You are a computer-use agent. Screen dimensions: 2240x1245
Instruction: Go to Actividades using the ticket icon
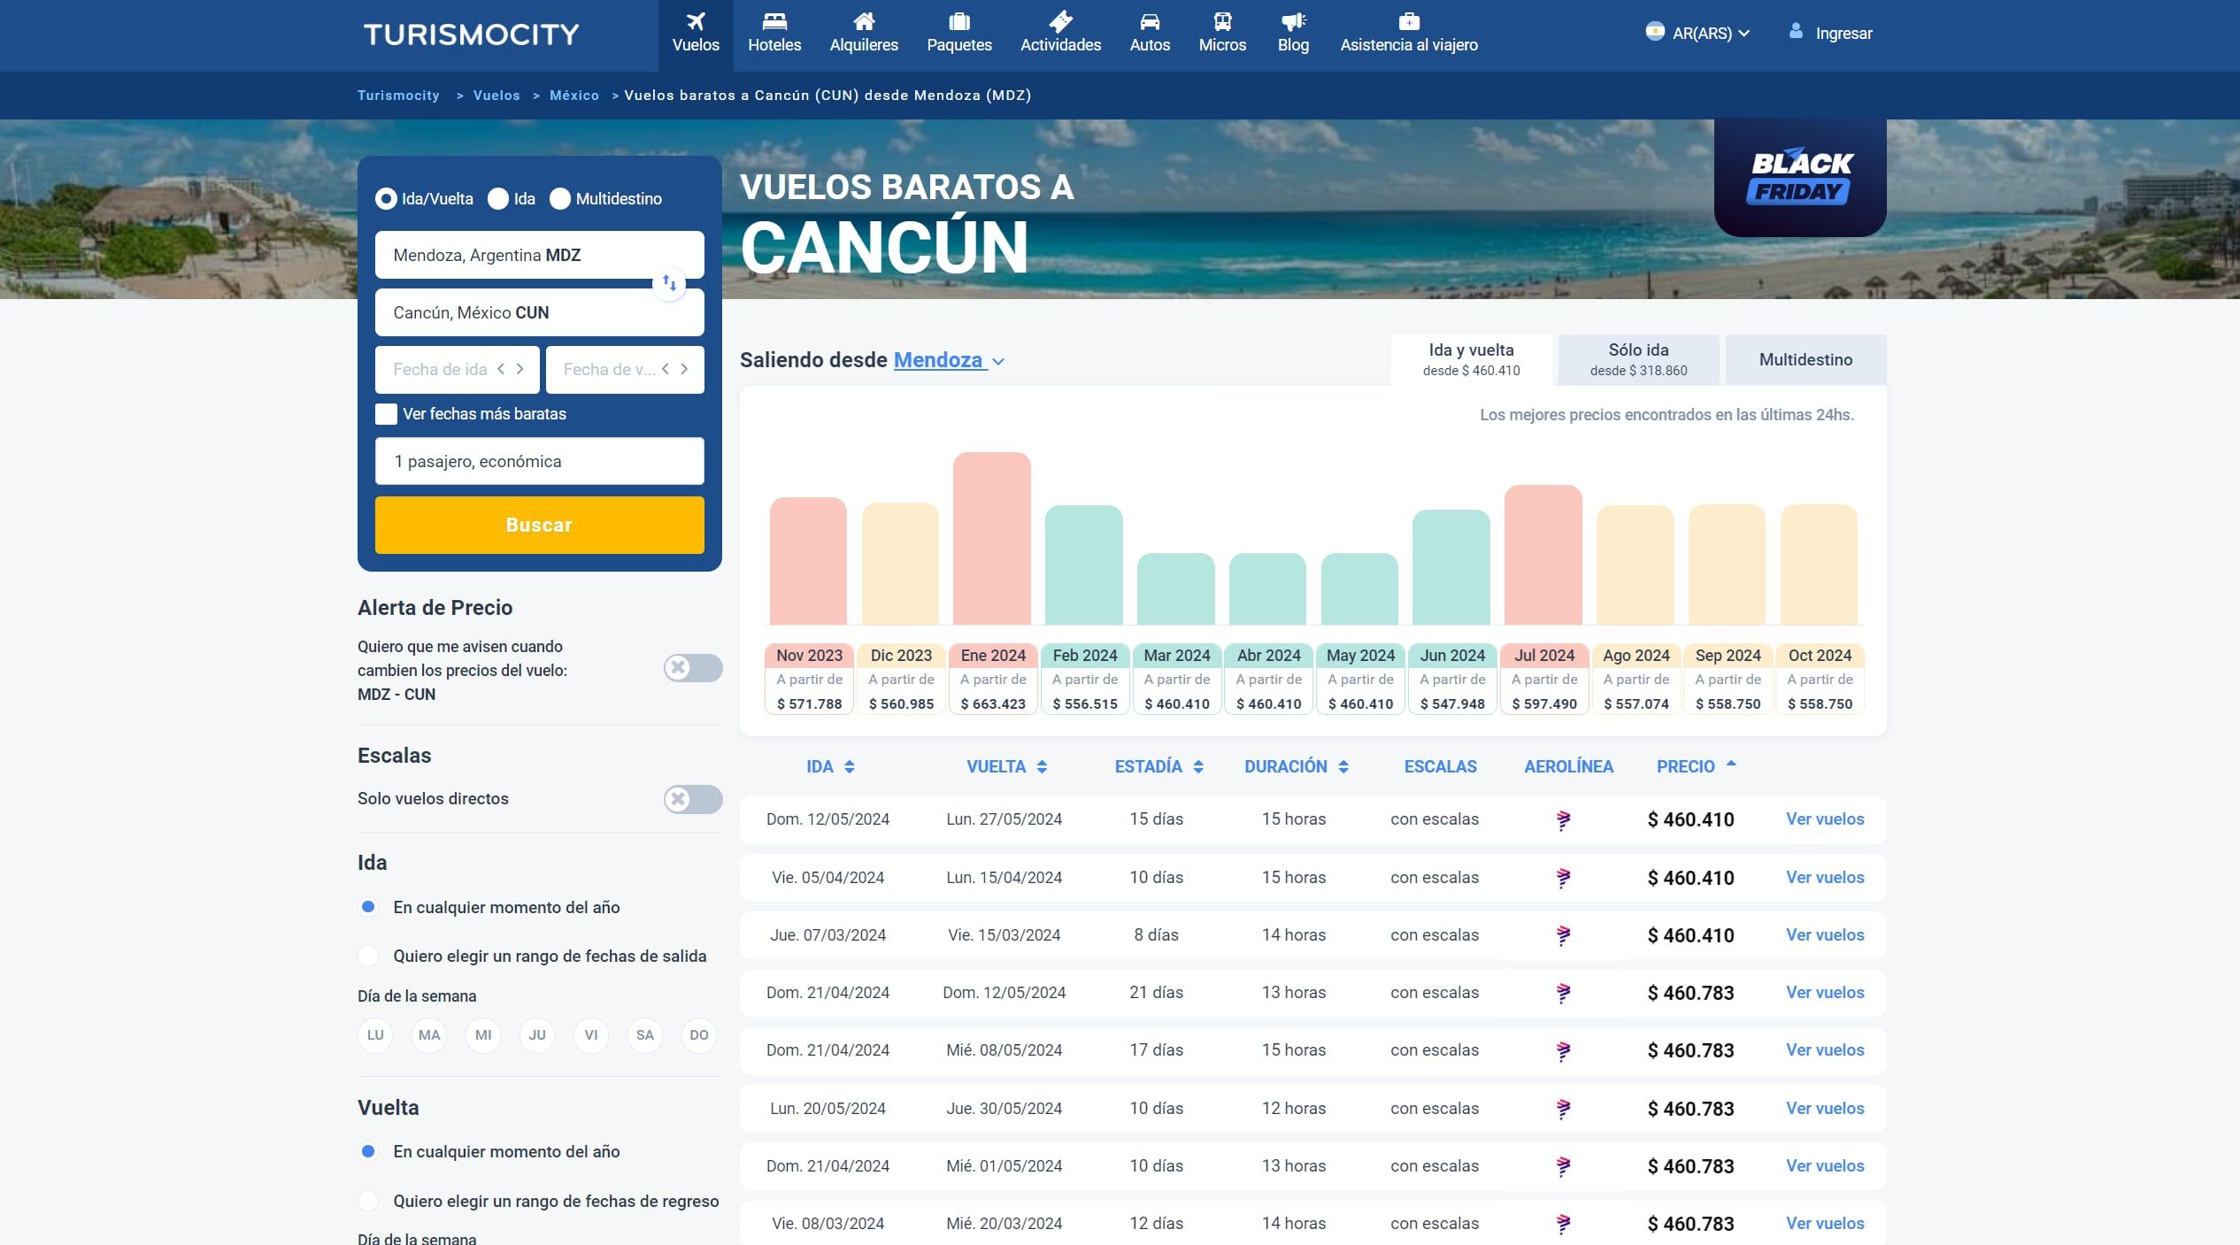(x=1060, y=21)
